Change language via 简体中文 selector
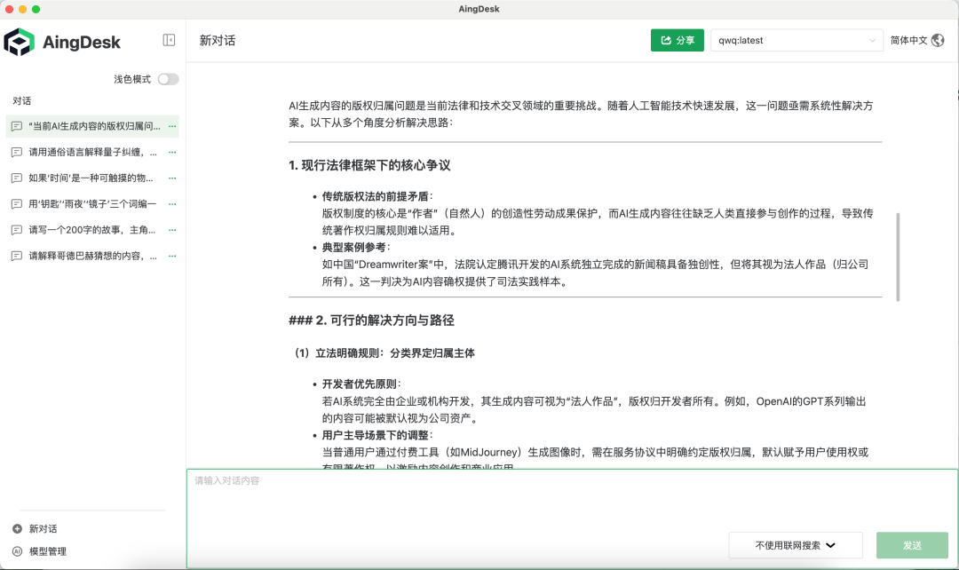Image resolution: width=959 pixels, height=570 pixels. (x=916, y=40)
